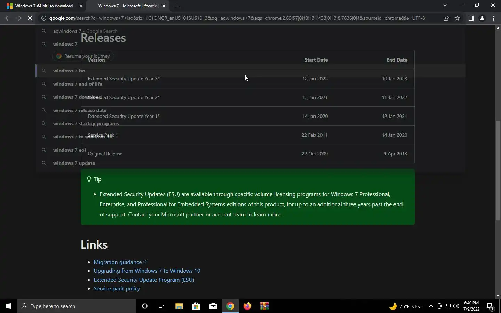Open WinRAR from the taskbar
This screenshot has height=313, width=501.
click(x=264, y=306)
